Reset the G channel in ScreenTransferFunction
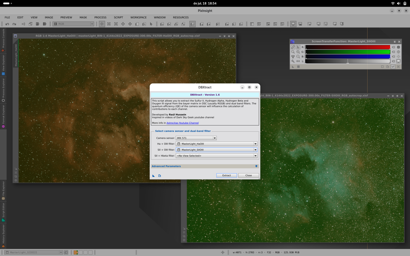 (x=393, y=52)
